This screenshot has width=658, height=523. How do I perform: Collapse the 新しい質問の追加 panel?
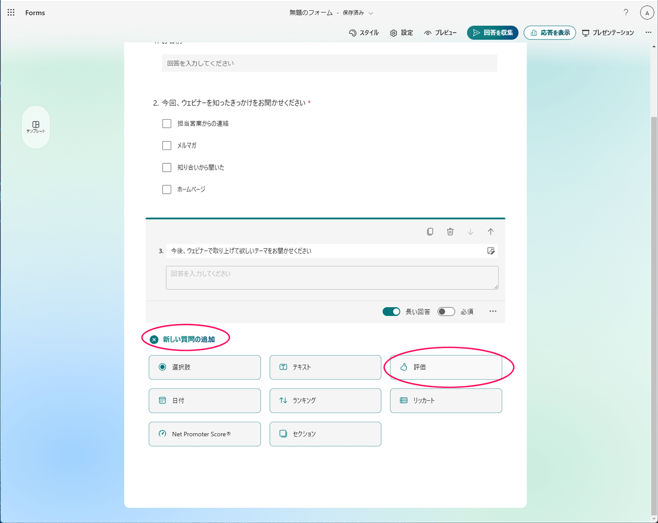pyautogui.click(x=153, y=339)
